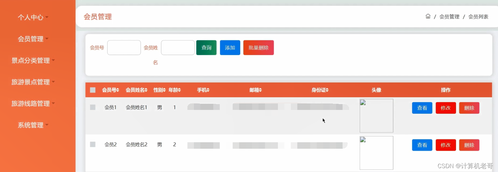View details with 查看 for 会员2

(422, 145)
